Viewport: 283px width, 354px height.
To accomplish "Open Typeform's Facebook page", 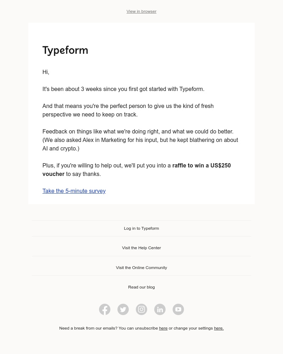I will 105,309.
